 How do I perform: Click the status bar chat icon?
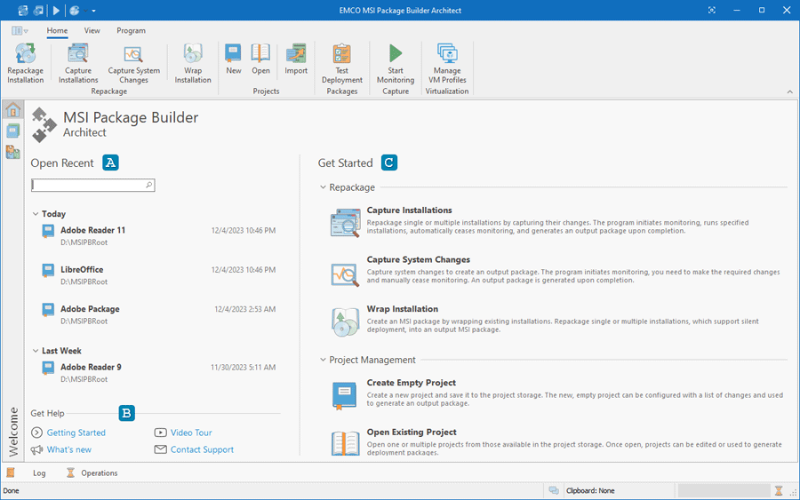(x=554, y=490)
